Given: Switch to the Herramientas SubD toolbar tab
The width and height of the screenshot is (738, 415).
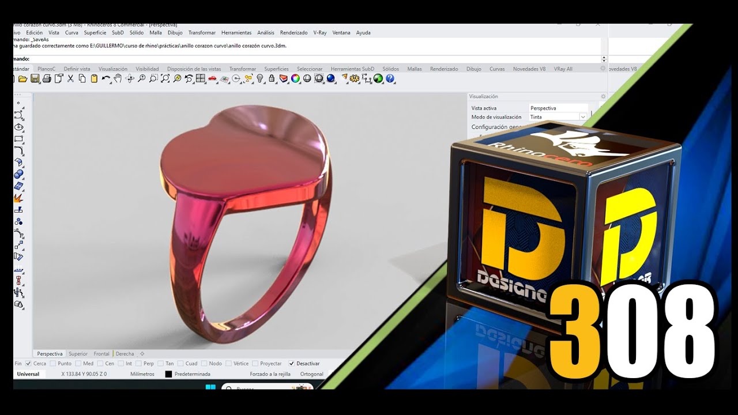Looking at the screenshot, I should coord(352,69).
